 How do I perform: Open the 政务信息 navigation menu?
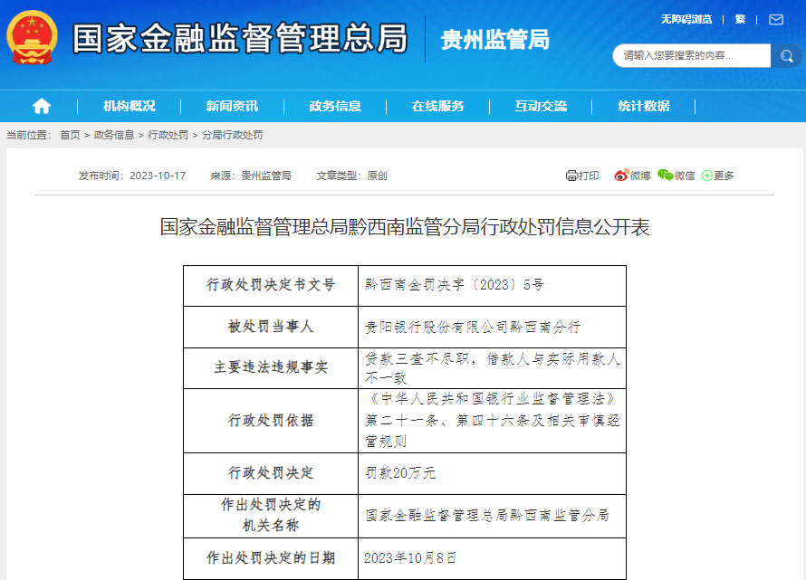point(335,106)
